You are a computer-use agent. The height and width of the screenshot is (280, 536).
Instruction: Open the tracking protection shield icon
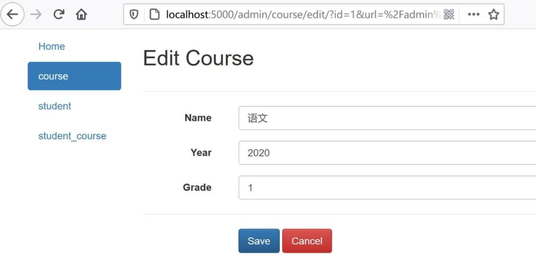134,14
